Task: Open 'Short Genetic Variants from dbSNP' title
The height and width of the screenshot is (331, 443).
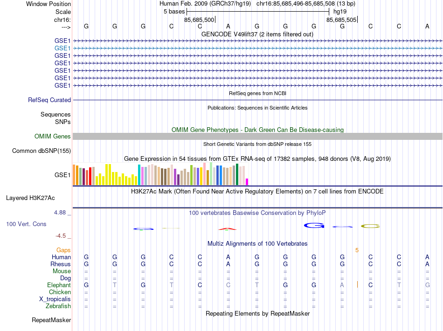Action: (x=257, y=144)
